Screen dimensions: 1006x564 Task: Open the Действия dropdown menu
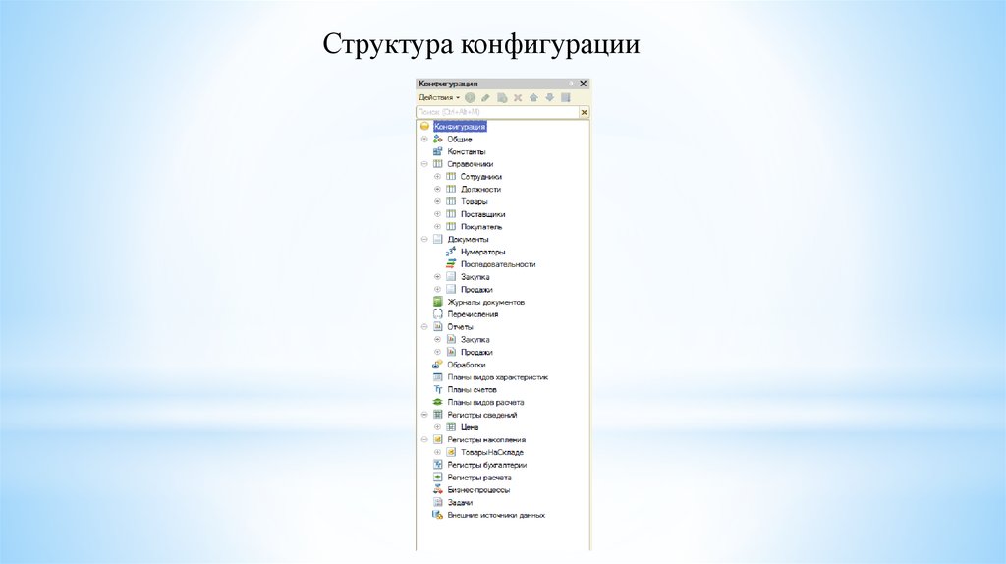click(x=438, y=98)
